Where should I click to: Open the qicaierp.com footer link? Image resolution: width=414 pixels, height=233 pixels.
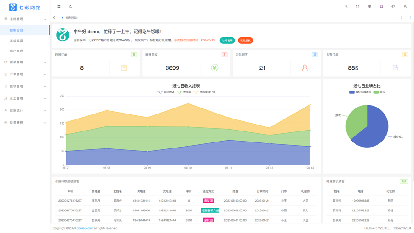pos(85,228)
